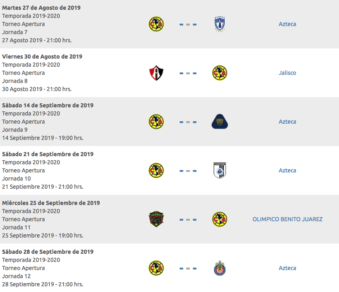Click the Atlas crest in Jornada 8

pos(156,73)
